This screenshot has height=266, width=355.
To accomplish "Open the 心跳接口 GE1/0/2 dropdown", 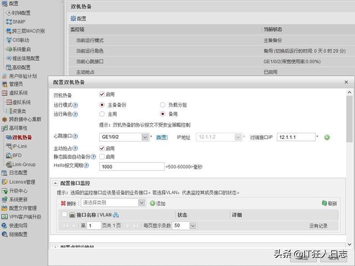I will (x=145, y=137).
